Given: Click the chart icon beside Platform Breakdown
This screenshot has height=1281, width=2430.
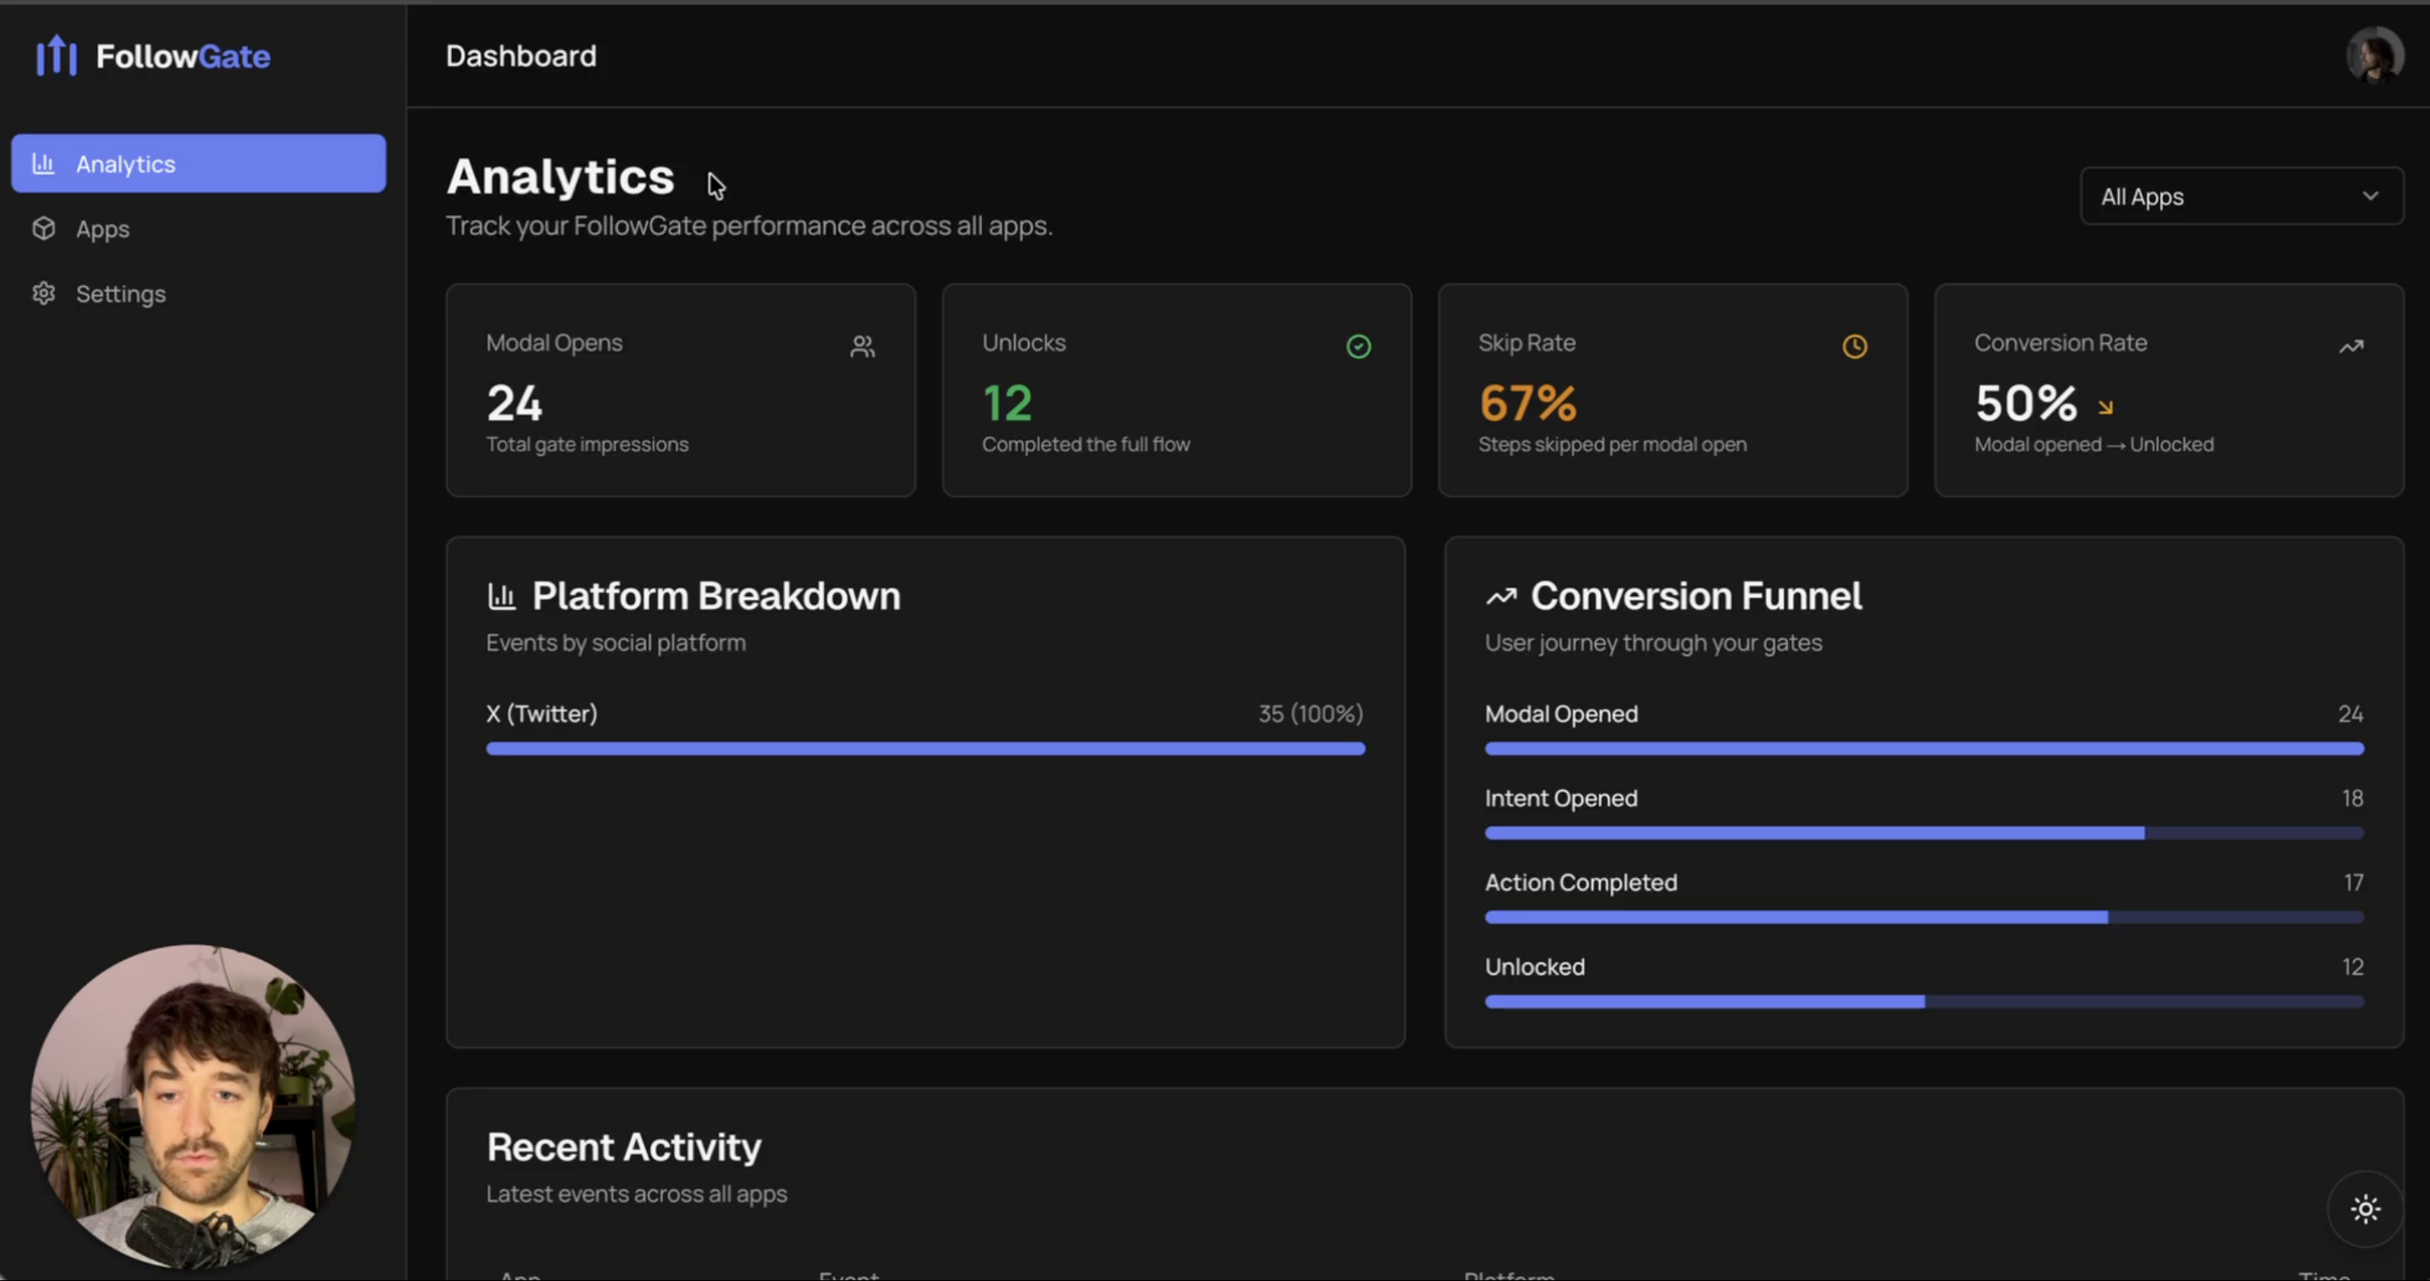Looking at the screenshot, I should 503,595.
